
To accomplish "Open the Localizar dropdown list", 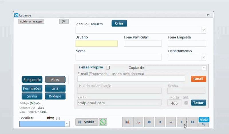I will (67, 124).
